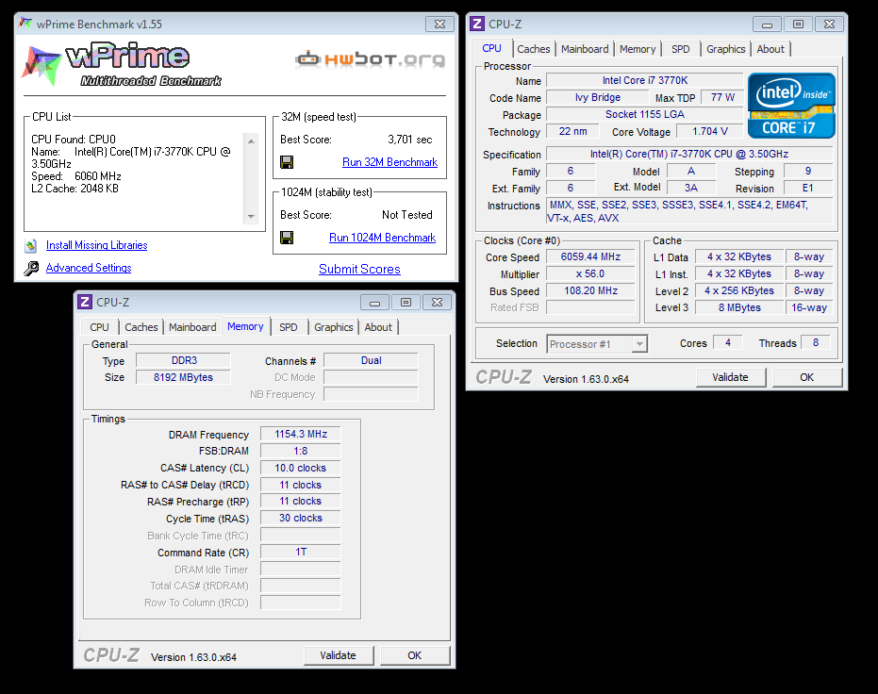Click the Code Name Ivy Bridge field
878x694 pixels.
(x=598, y=97)
